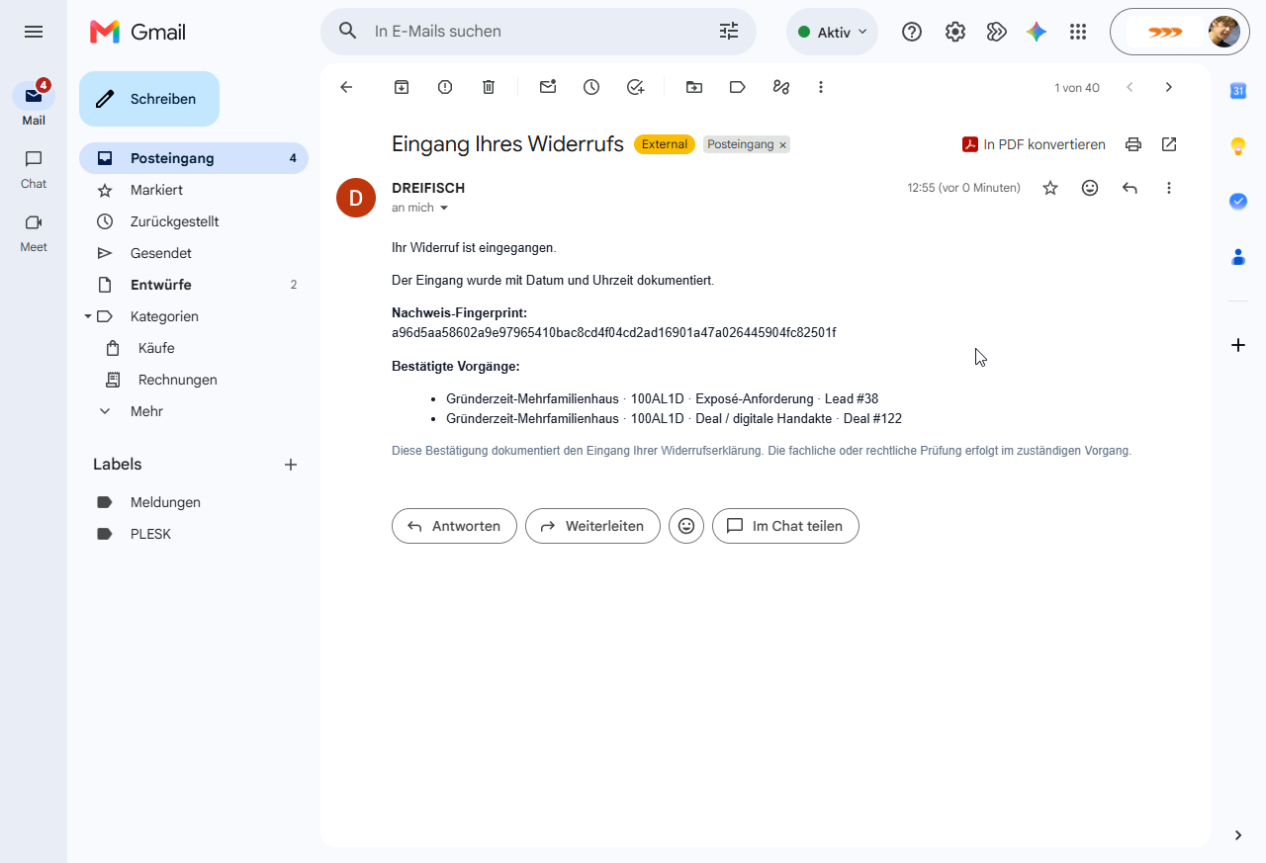Open Mail in the left rail
This screenshot has height=863, width=1266.
pos(34,104)
